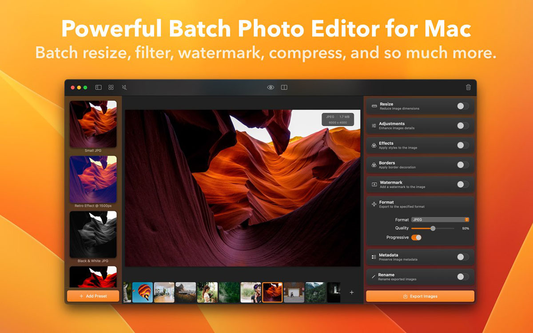The image size is (533, 333).
Task: Toggle the sidebar panel icon
Action: pos(99,87)
